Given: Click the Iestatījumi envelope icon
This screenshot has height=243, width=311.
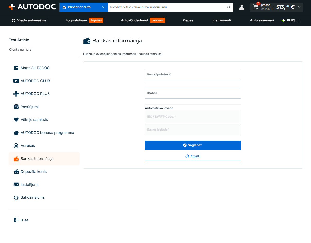Looking at the screenshot, I should (16, 185).
